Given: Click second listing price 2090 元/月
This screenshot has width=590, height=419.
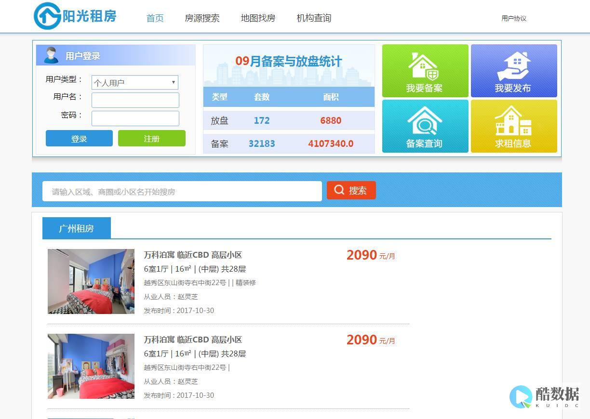Looking at the screenshot, I should 371,340.
